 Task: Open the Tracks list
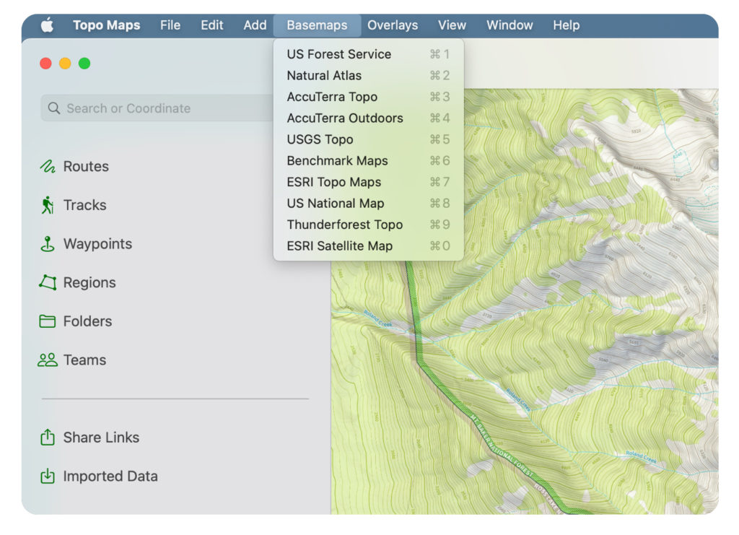(85, 205)
